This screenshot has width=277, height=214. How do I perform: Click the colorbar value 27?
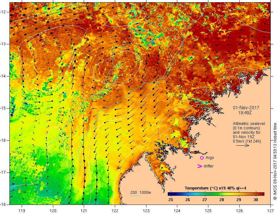[x=205, y=200]
